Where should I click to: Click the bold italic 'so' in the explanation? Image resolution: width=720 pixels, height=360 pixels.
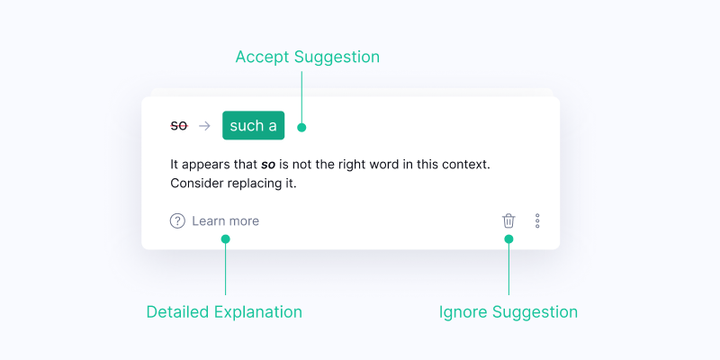click(x=267, y=166)
